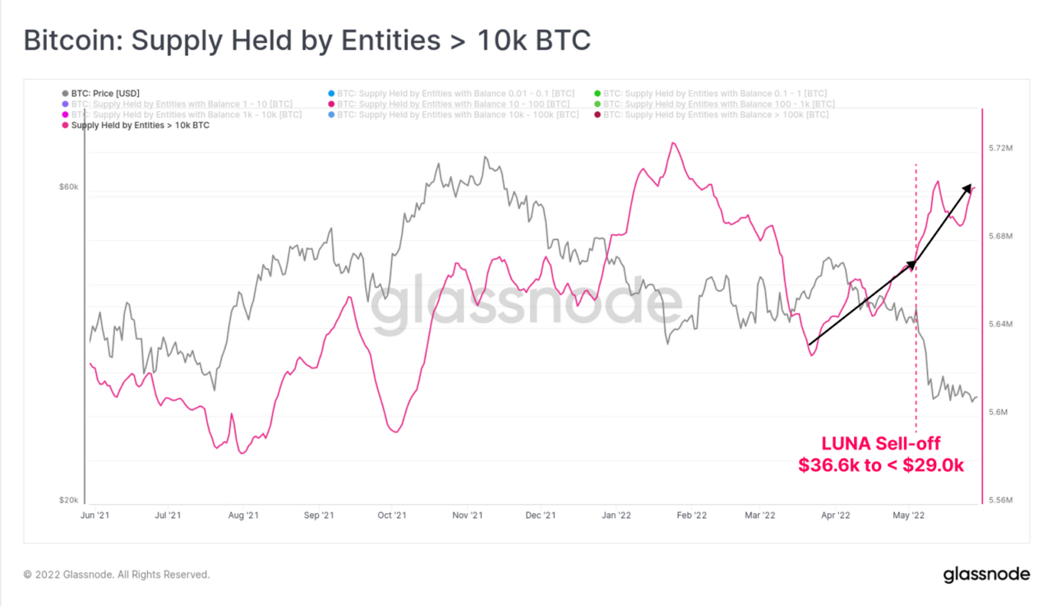
Task: Click the magenta dot for Balance 1k - 10k series
Action: (65, 115)
